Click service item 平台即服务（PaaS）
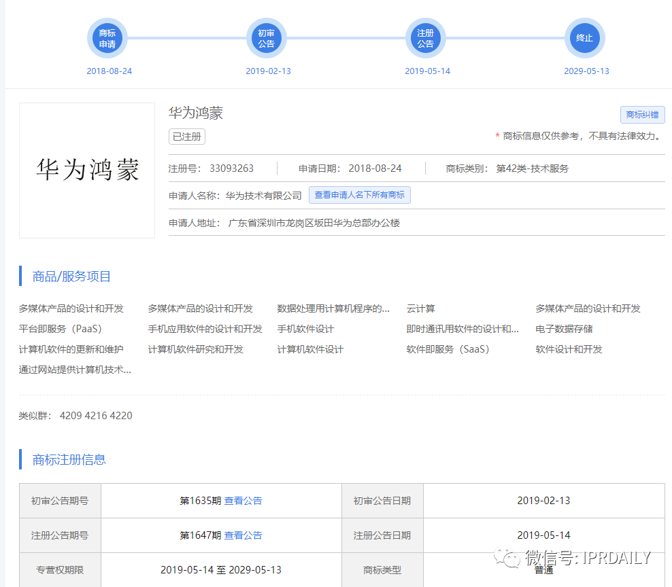 point(63,329)
